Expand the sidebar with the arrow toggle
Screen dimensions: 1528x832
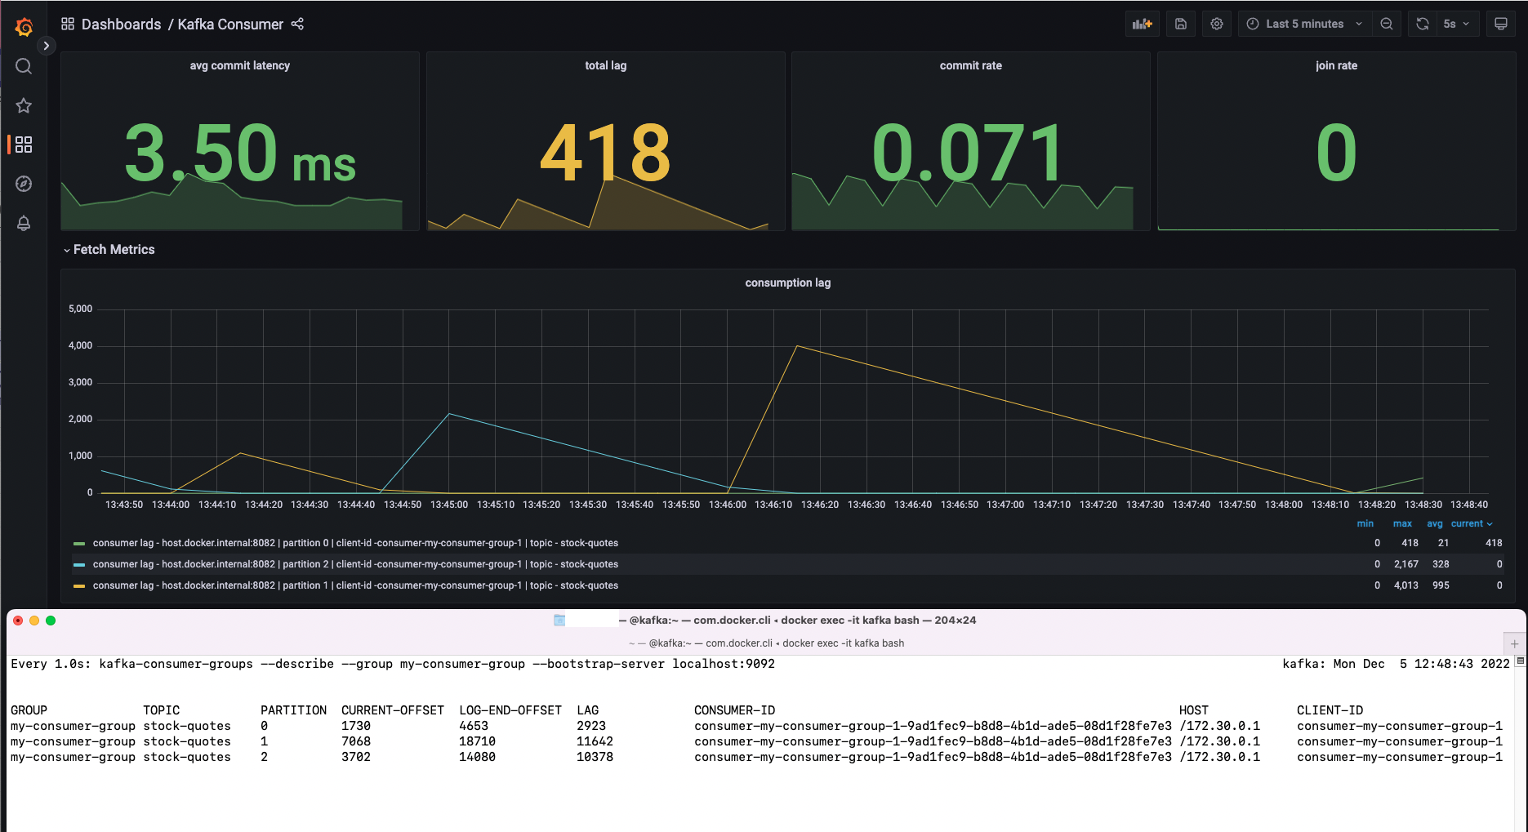coord(47,46)
